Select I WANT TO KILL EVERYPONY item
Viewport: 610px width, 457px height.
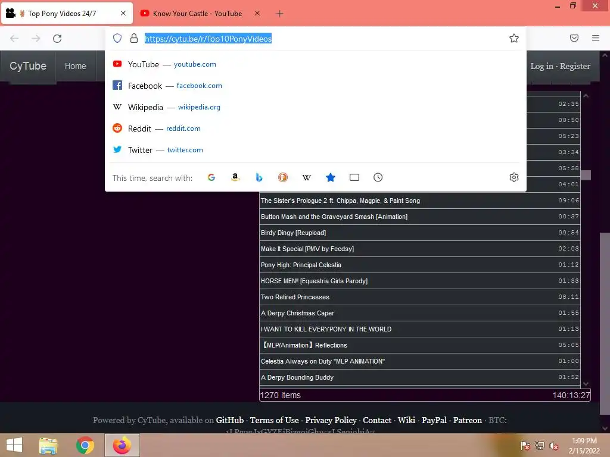coord(420,328)
